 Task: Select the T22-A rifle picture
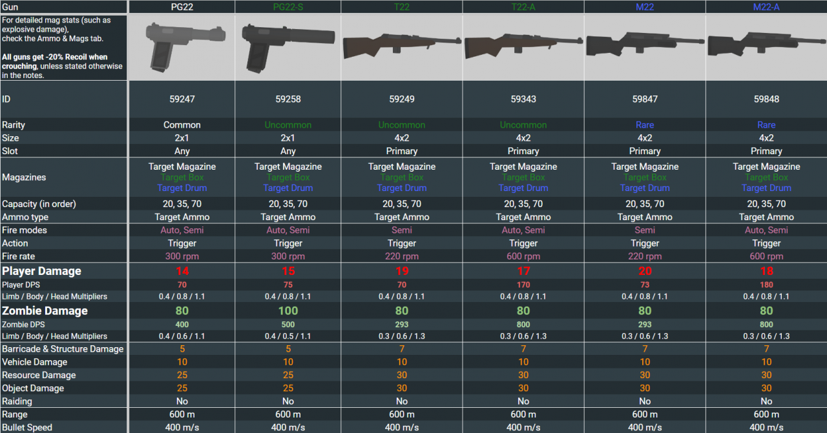(x=523, y=45)
